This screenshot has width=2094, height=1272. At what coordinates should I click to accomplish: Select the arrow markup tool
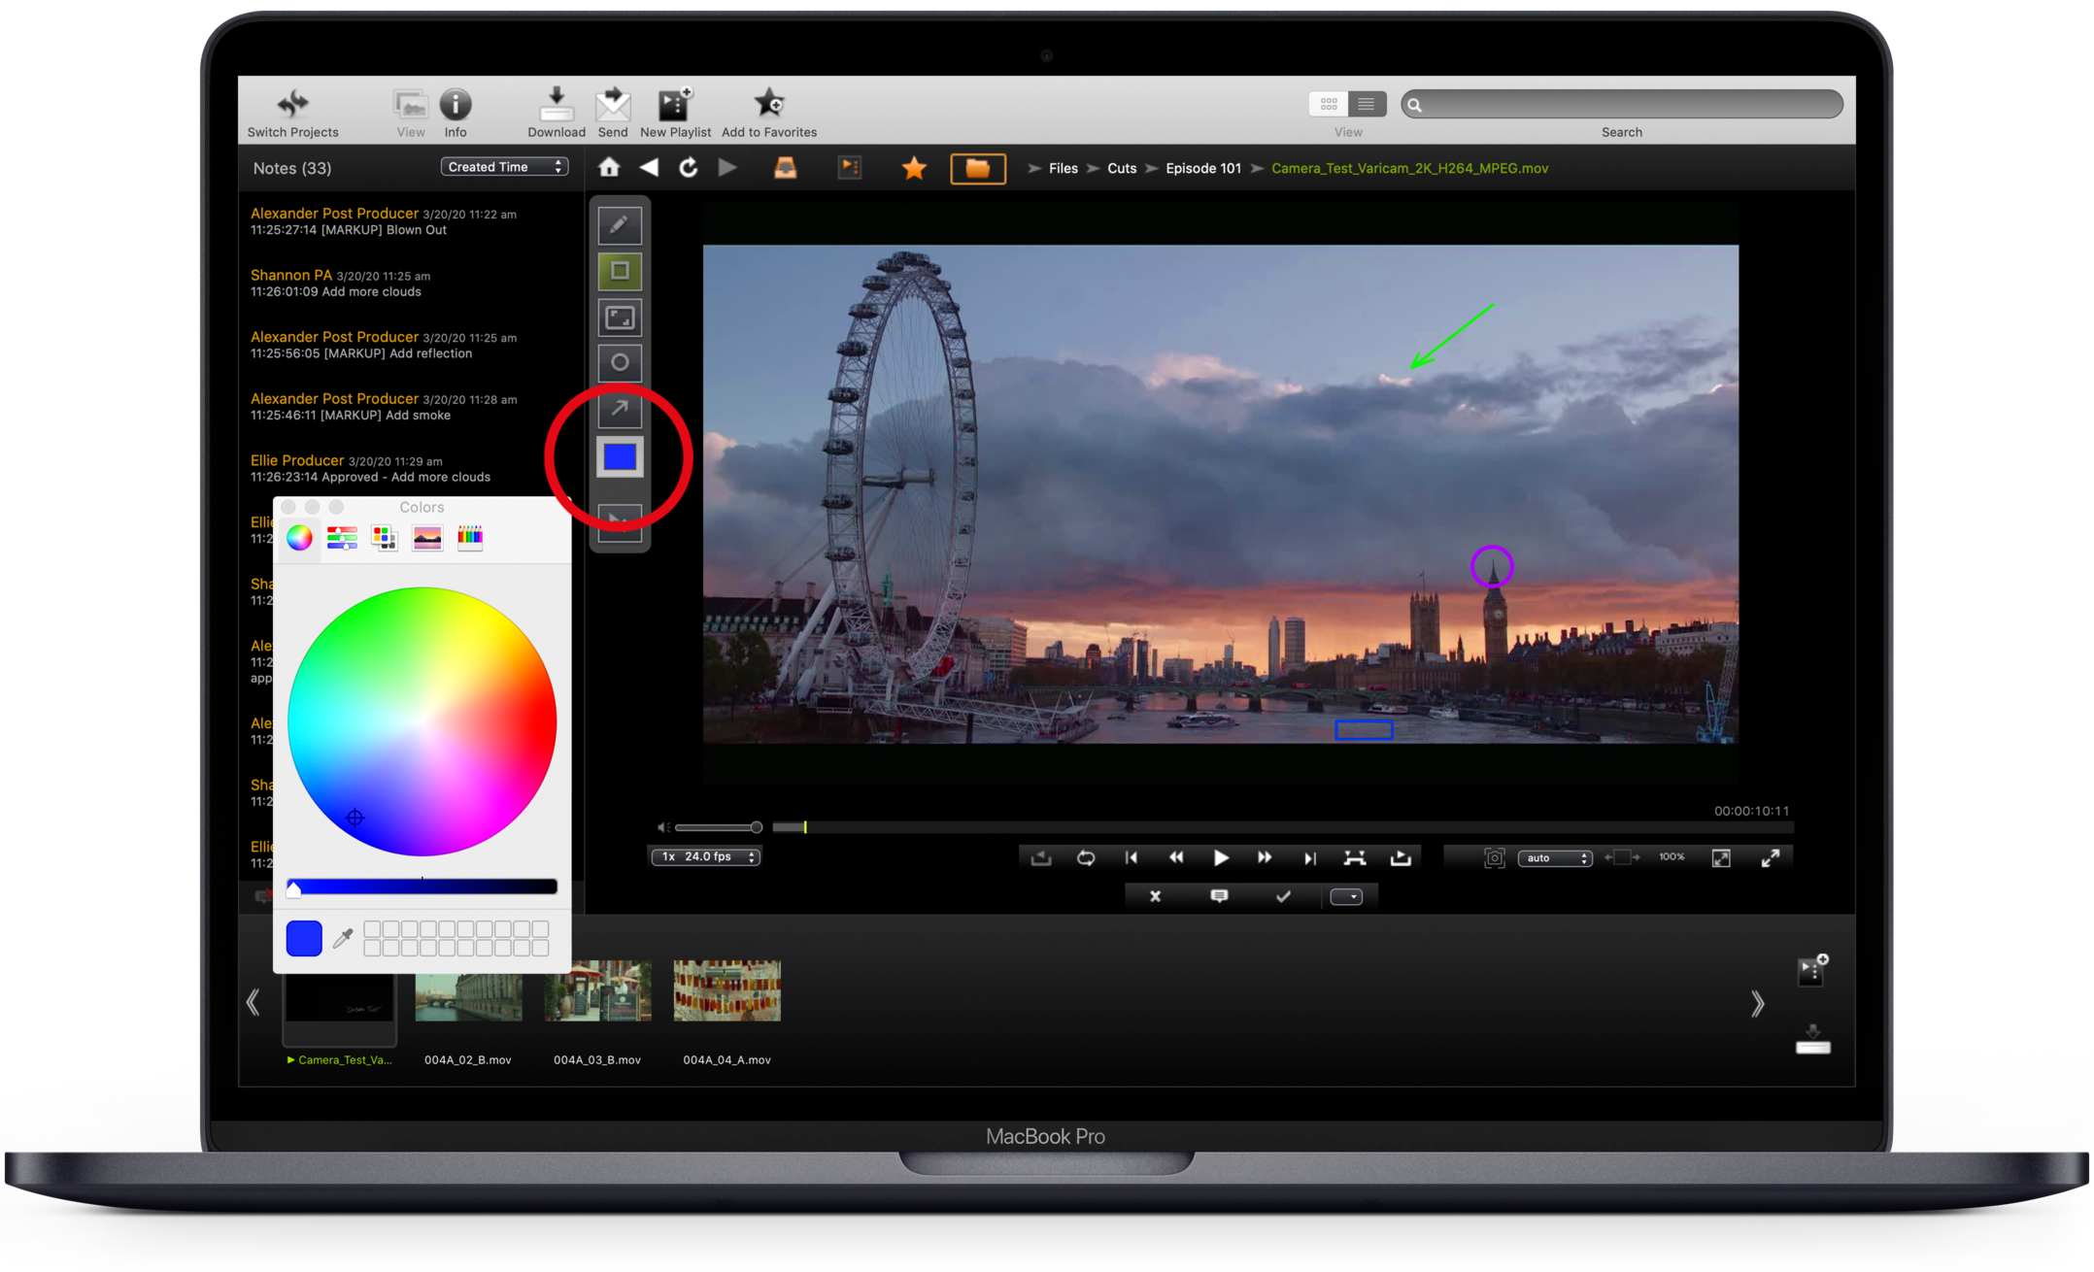click(619, 408)
